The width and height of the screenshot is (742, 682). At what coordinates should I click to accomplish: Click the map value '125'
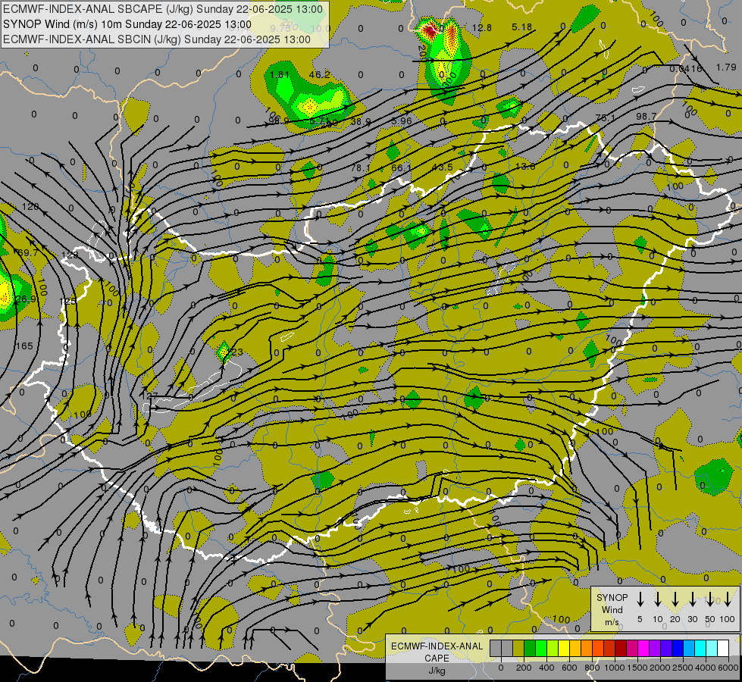click(x=67, y=301)
